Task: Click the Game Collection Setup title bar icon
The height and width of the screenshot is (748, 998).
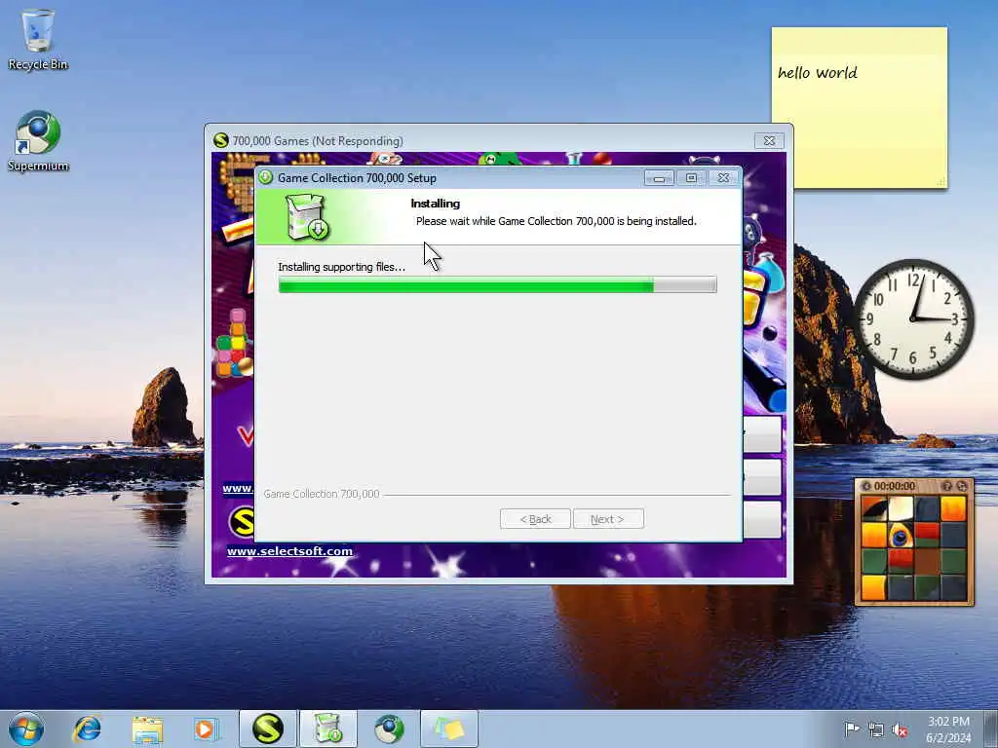Action: (x=265, y=177)
